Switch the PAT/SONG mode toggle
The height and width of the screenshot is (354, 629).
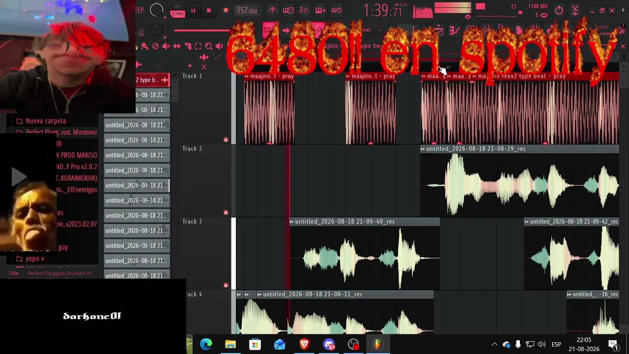(177, 11)
